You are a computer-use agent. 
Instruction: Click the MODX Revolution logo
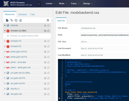pyautogui.click(x=6, y=4)
